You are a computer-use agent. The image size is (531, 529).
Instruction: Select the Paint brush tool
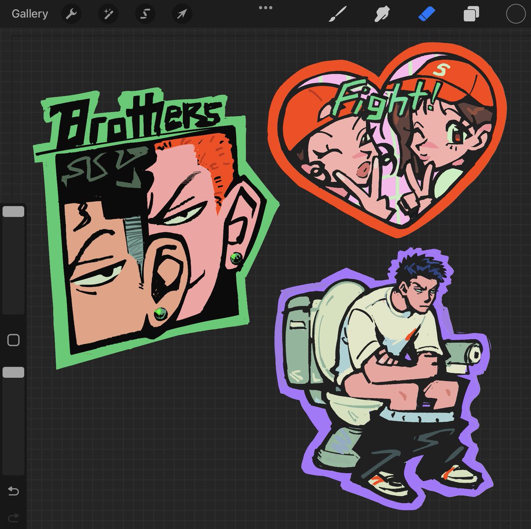(337, 13)
